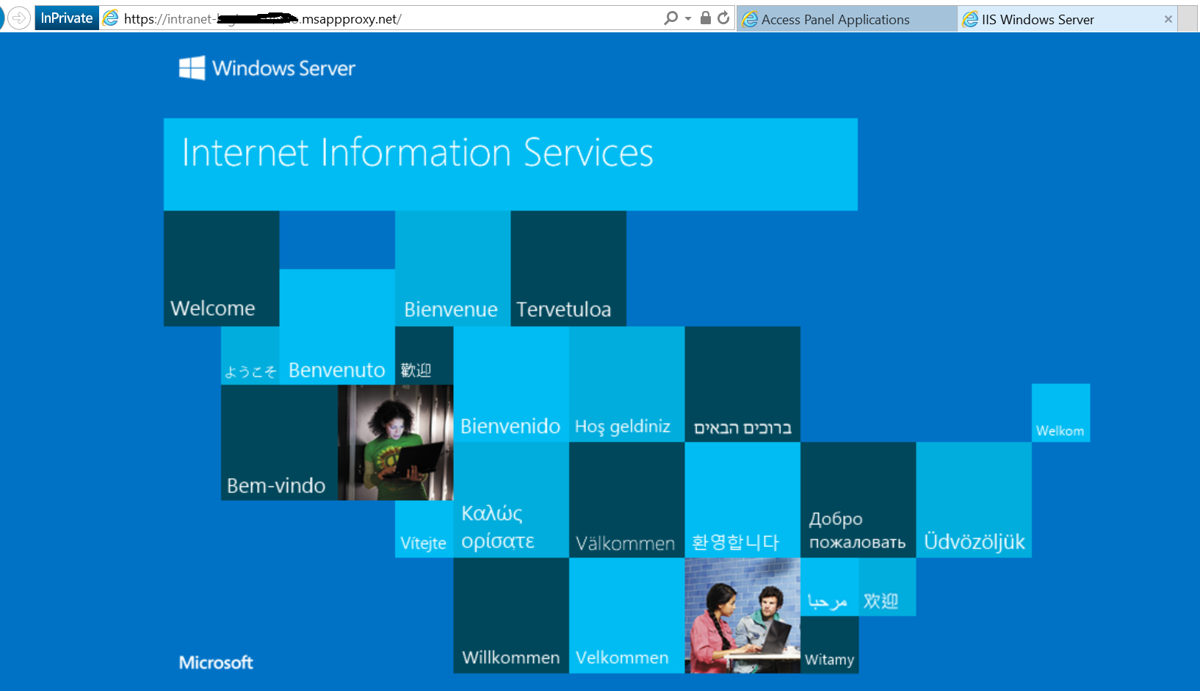Click the photo of woman holding laptop

tap(396, 443)
